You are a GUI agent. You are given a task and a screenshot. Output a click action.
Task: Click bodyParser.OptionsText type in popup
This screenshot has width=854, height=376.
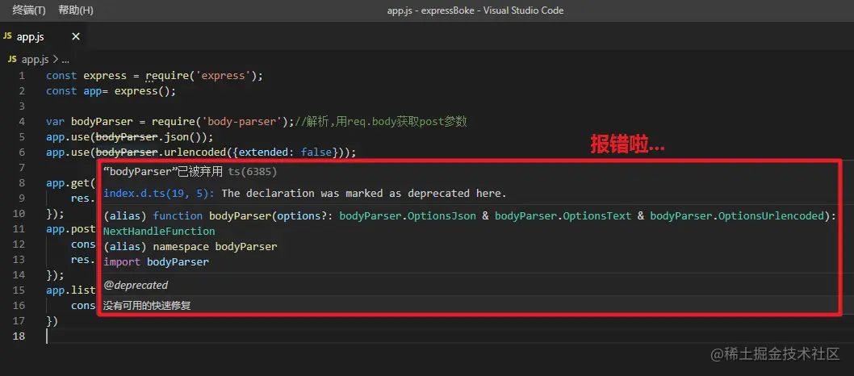click(563, 216)
